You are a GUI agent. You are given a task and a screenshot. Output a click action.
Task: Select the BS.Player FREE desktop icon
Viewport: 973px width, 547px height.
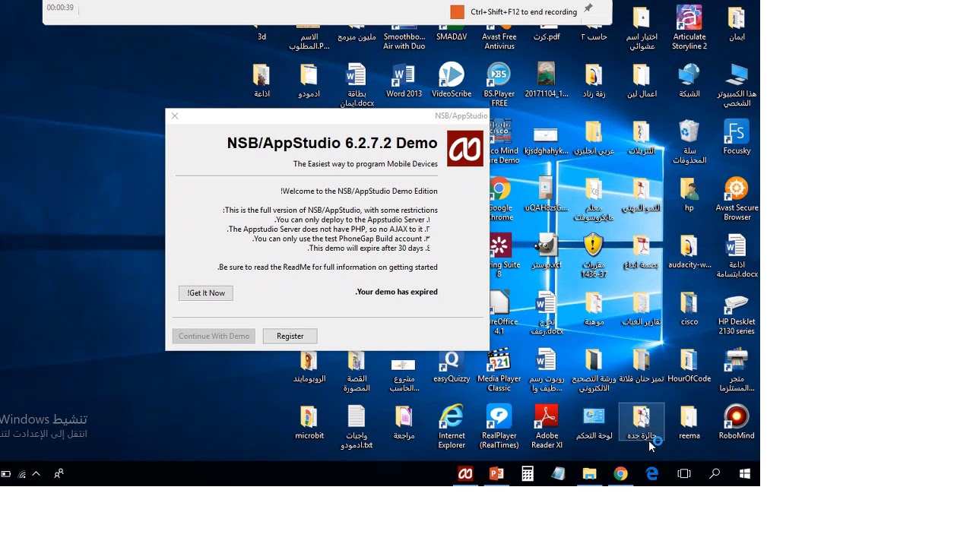point(499,85)
